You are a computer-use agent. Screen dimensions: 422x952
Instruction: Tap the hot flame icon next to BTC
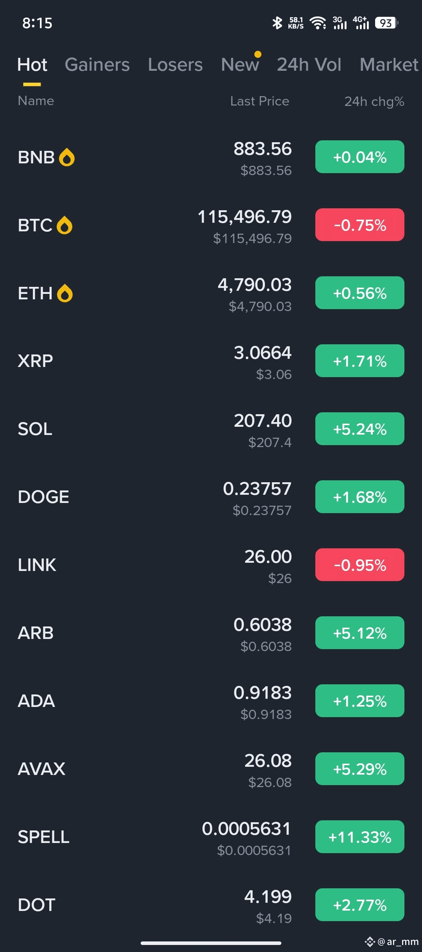[64, 225]
